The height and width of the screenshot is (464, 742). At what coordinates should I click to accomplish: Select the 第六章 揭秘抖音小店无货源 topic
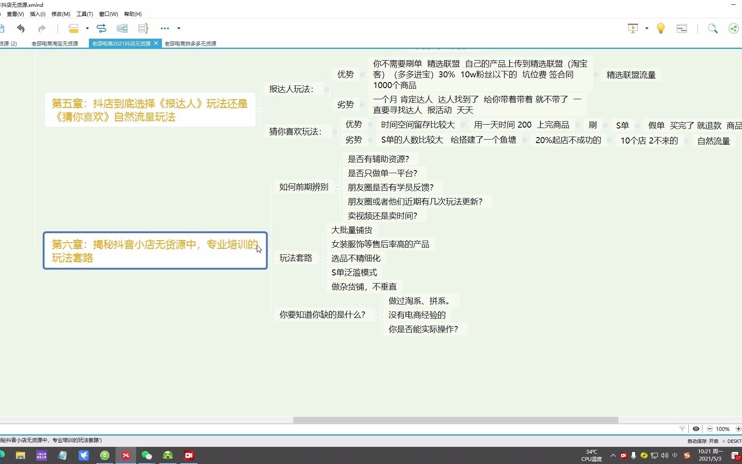[155, 251]
